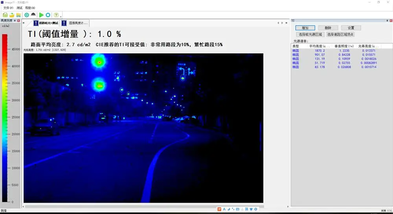Click the 增加 button
The image size is (393, 214).
[x=305, y=28]
